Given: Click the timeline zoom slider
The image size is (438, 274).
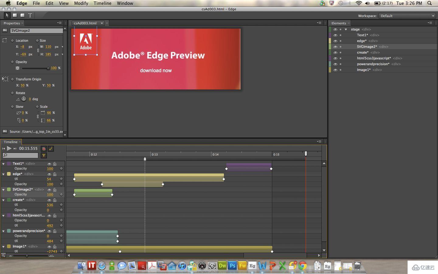Looking at the screenshot, I should tap(27, 256).
